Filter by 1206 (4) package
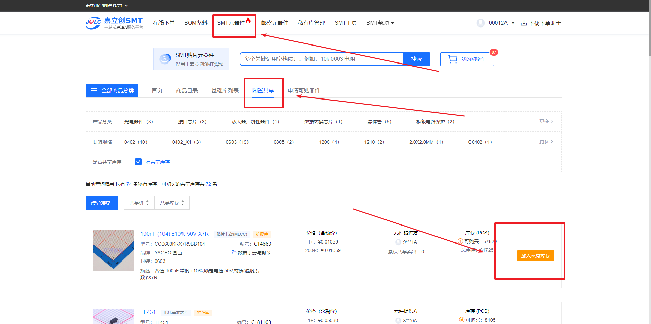The width and height of the screenshot is (651, 324). click(x=329, y=142)
